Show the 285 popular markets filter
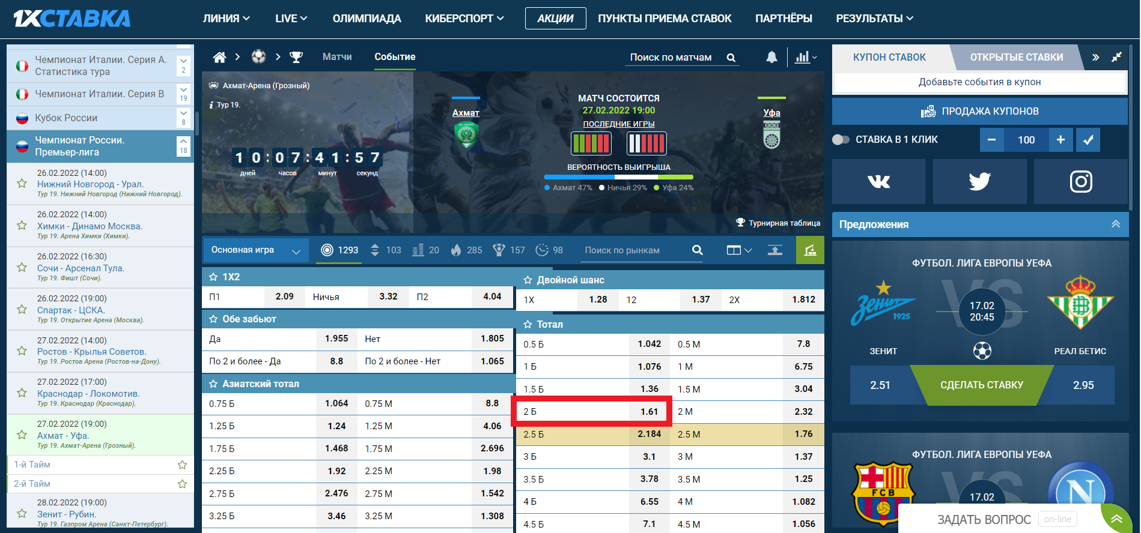 (x=466, y=250)
